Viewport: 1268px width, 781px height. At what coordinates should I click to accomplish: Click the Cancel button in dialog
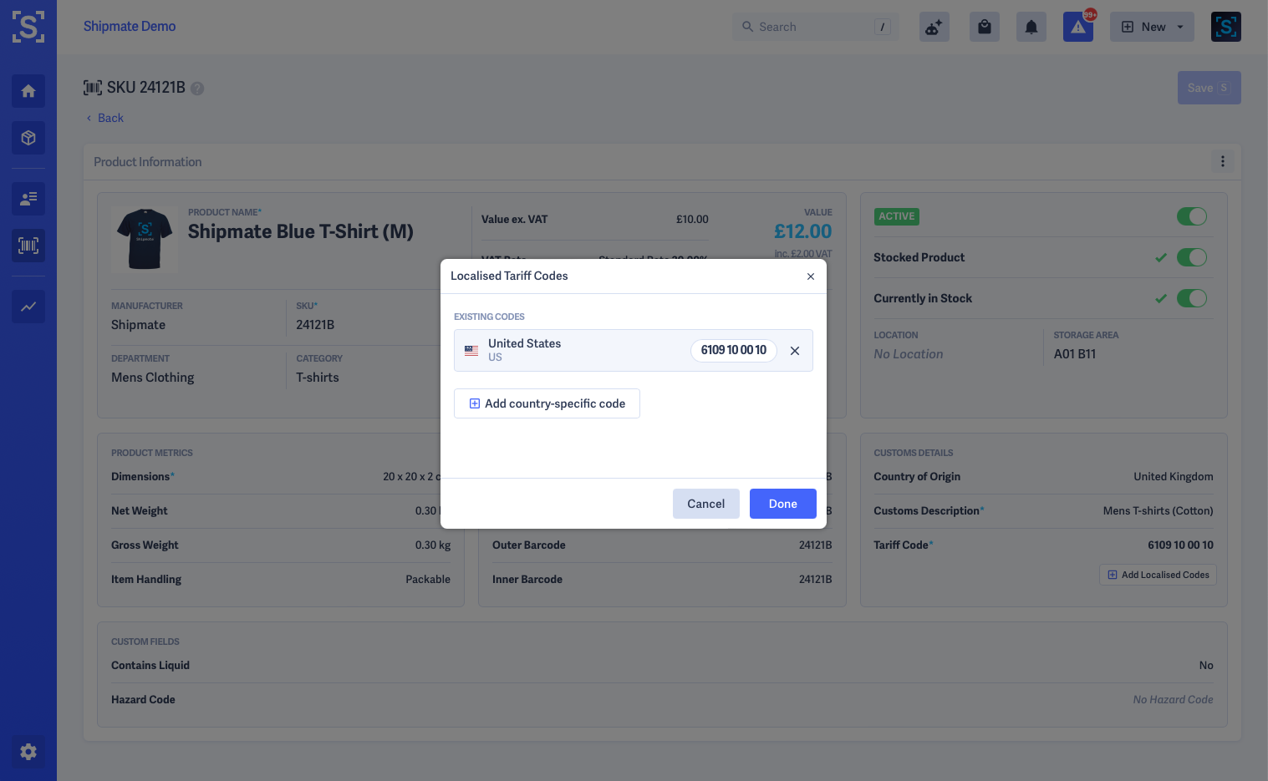tap(706, 504)
